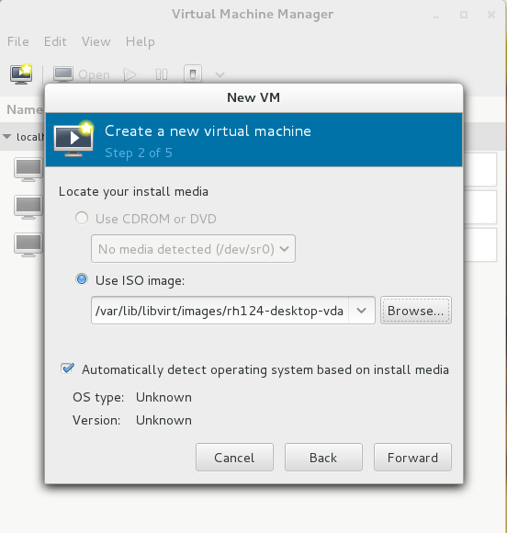The image size is (507, 533).
Task: Click the Name column header
Action: 25,109
